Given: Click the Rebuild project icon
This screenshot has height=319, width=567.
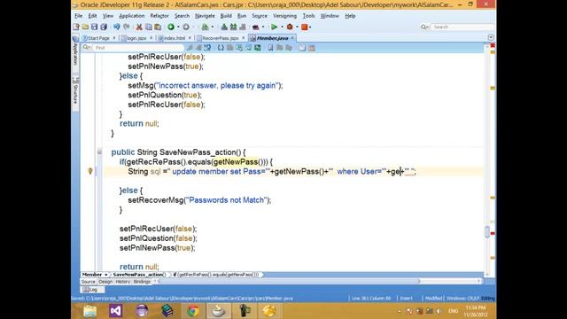Looking at the screenshot, I should (x=233, y=27).
